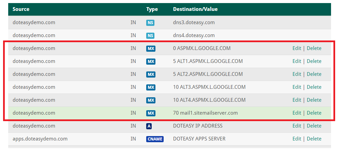343x149 pixels.
Task: Click the Source column header
Action: pos(21,9)
